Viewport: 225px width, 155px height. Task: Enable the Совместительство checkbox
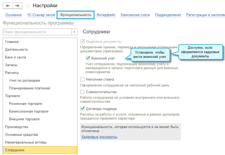tap(82, 92)
